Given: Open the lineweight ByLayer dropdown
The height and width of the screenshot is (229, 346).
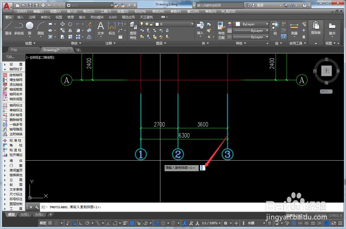Looking at the screenshot, I should click(251, 30).
